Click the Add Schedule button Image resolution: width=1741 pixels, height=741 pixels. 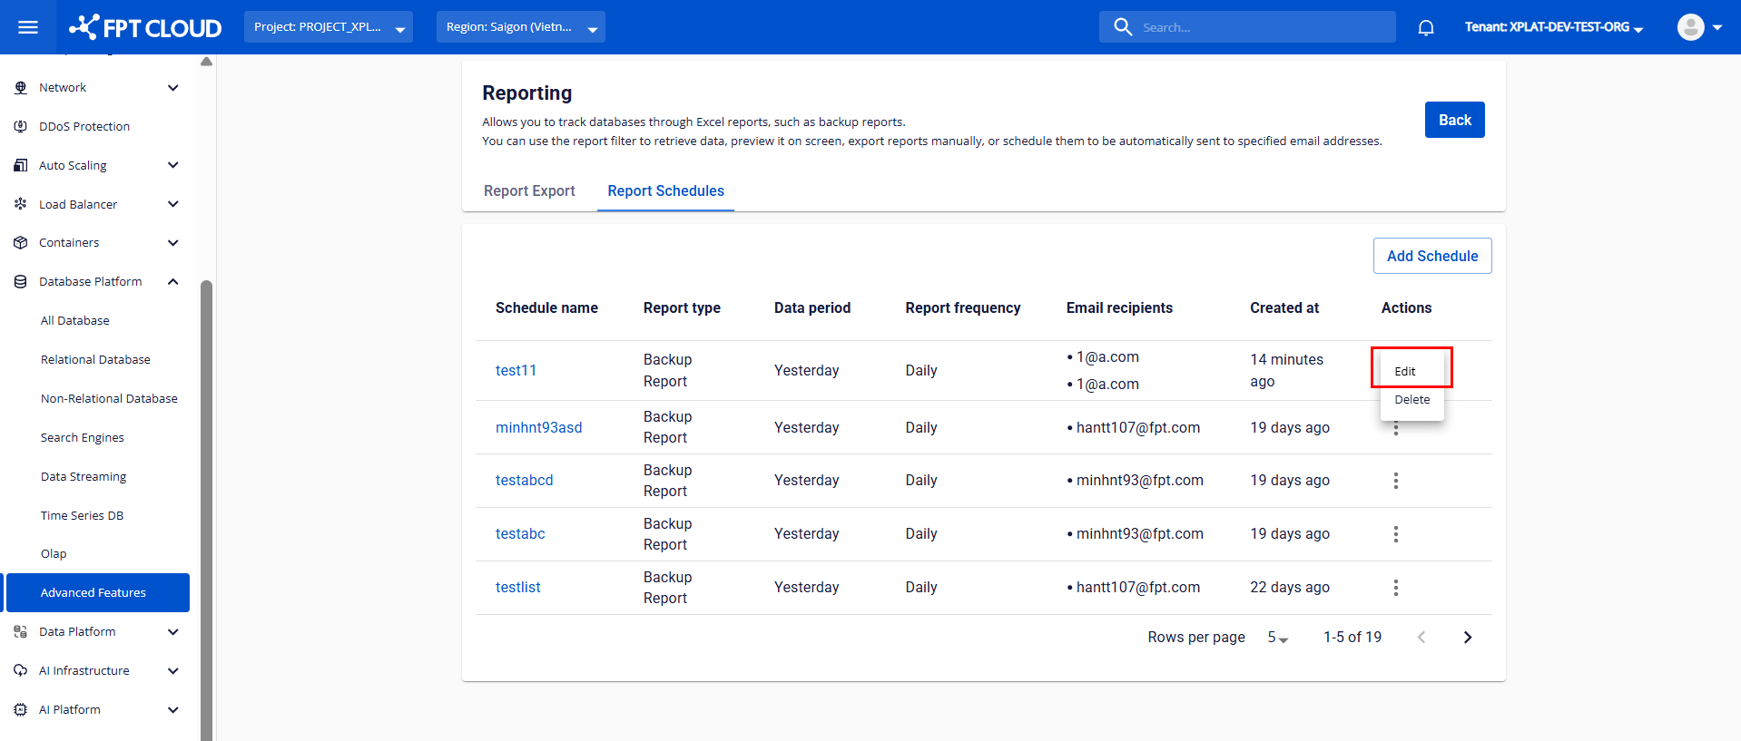[x=1432, y=256]
